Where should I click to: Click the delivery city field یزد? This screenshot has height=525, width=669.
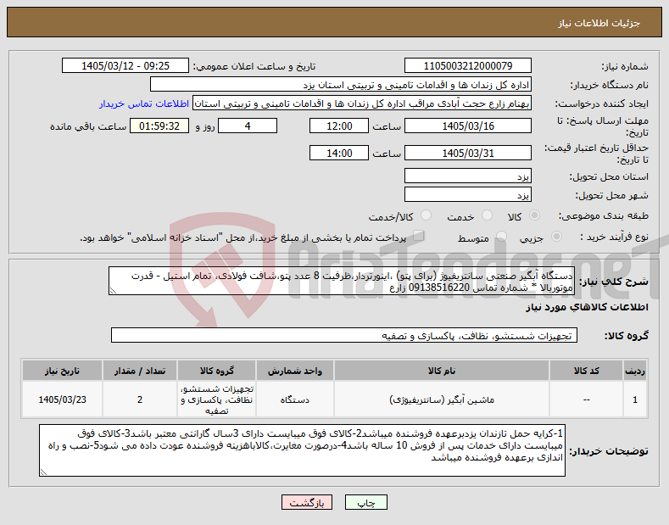pyautogui.click(x=467, y=194)
